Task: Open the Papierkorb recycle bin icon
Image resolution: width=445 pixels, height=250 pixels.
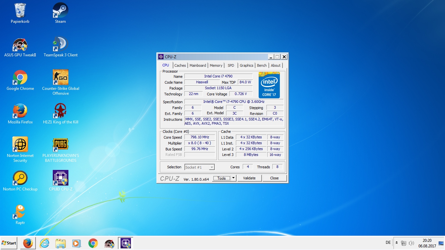Action: (20, 13)
